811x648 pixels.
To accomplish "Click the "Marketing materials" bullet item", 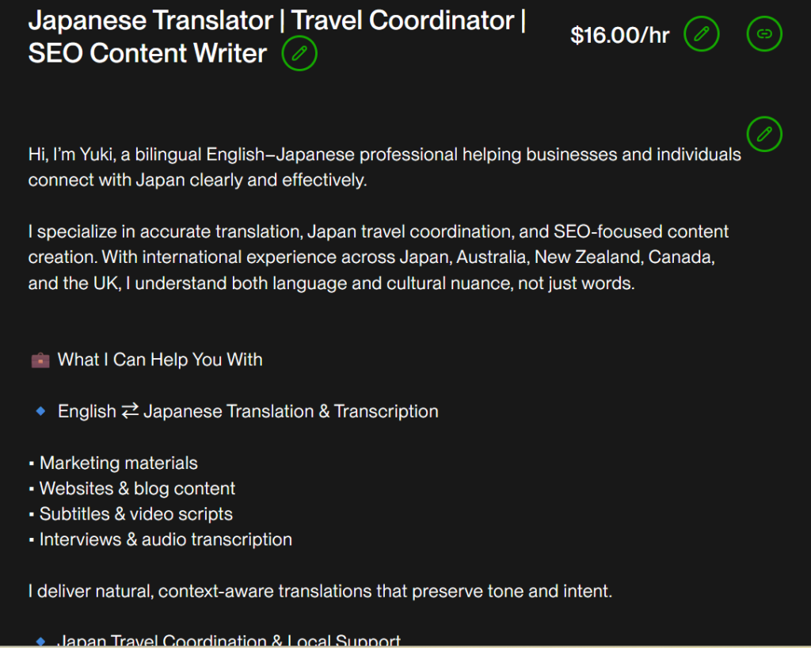I will [x=118, y=463].
